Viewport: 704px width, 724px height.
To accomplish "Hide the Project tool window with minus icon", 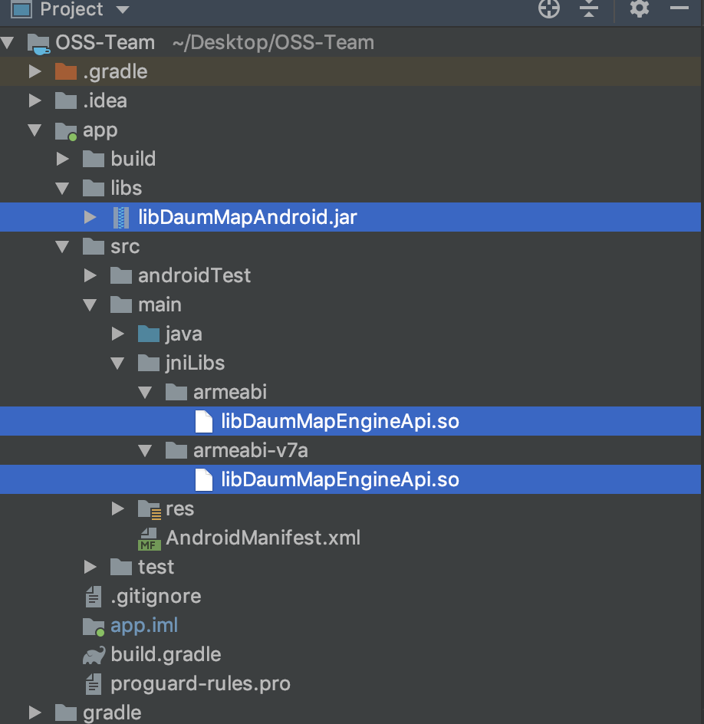I will click(679, 8).
